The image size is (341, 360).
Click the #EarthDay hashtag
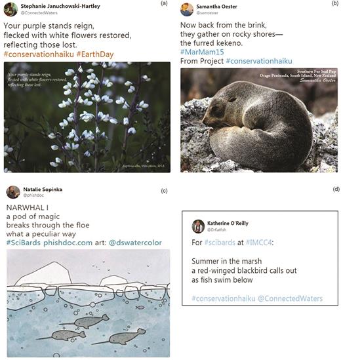pos(95,54)
